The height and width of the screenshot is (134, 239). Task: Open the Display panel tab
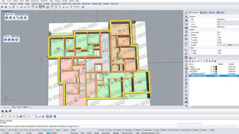(x=204, y=13)
